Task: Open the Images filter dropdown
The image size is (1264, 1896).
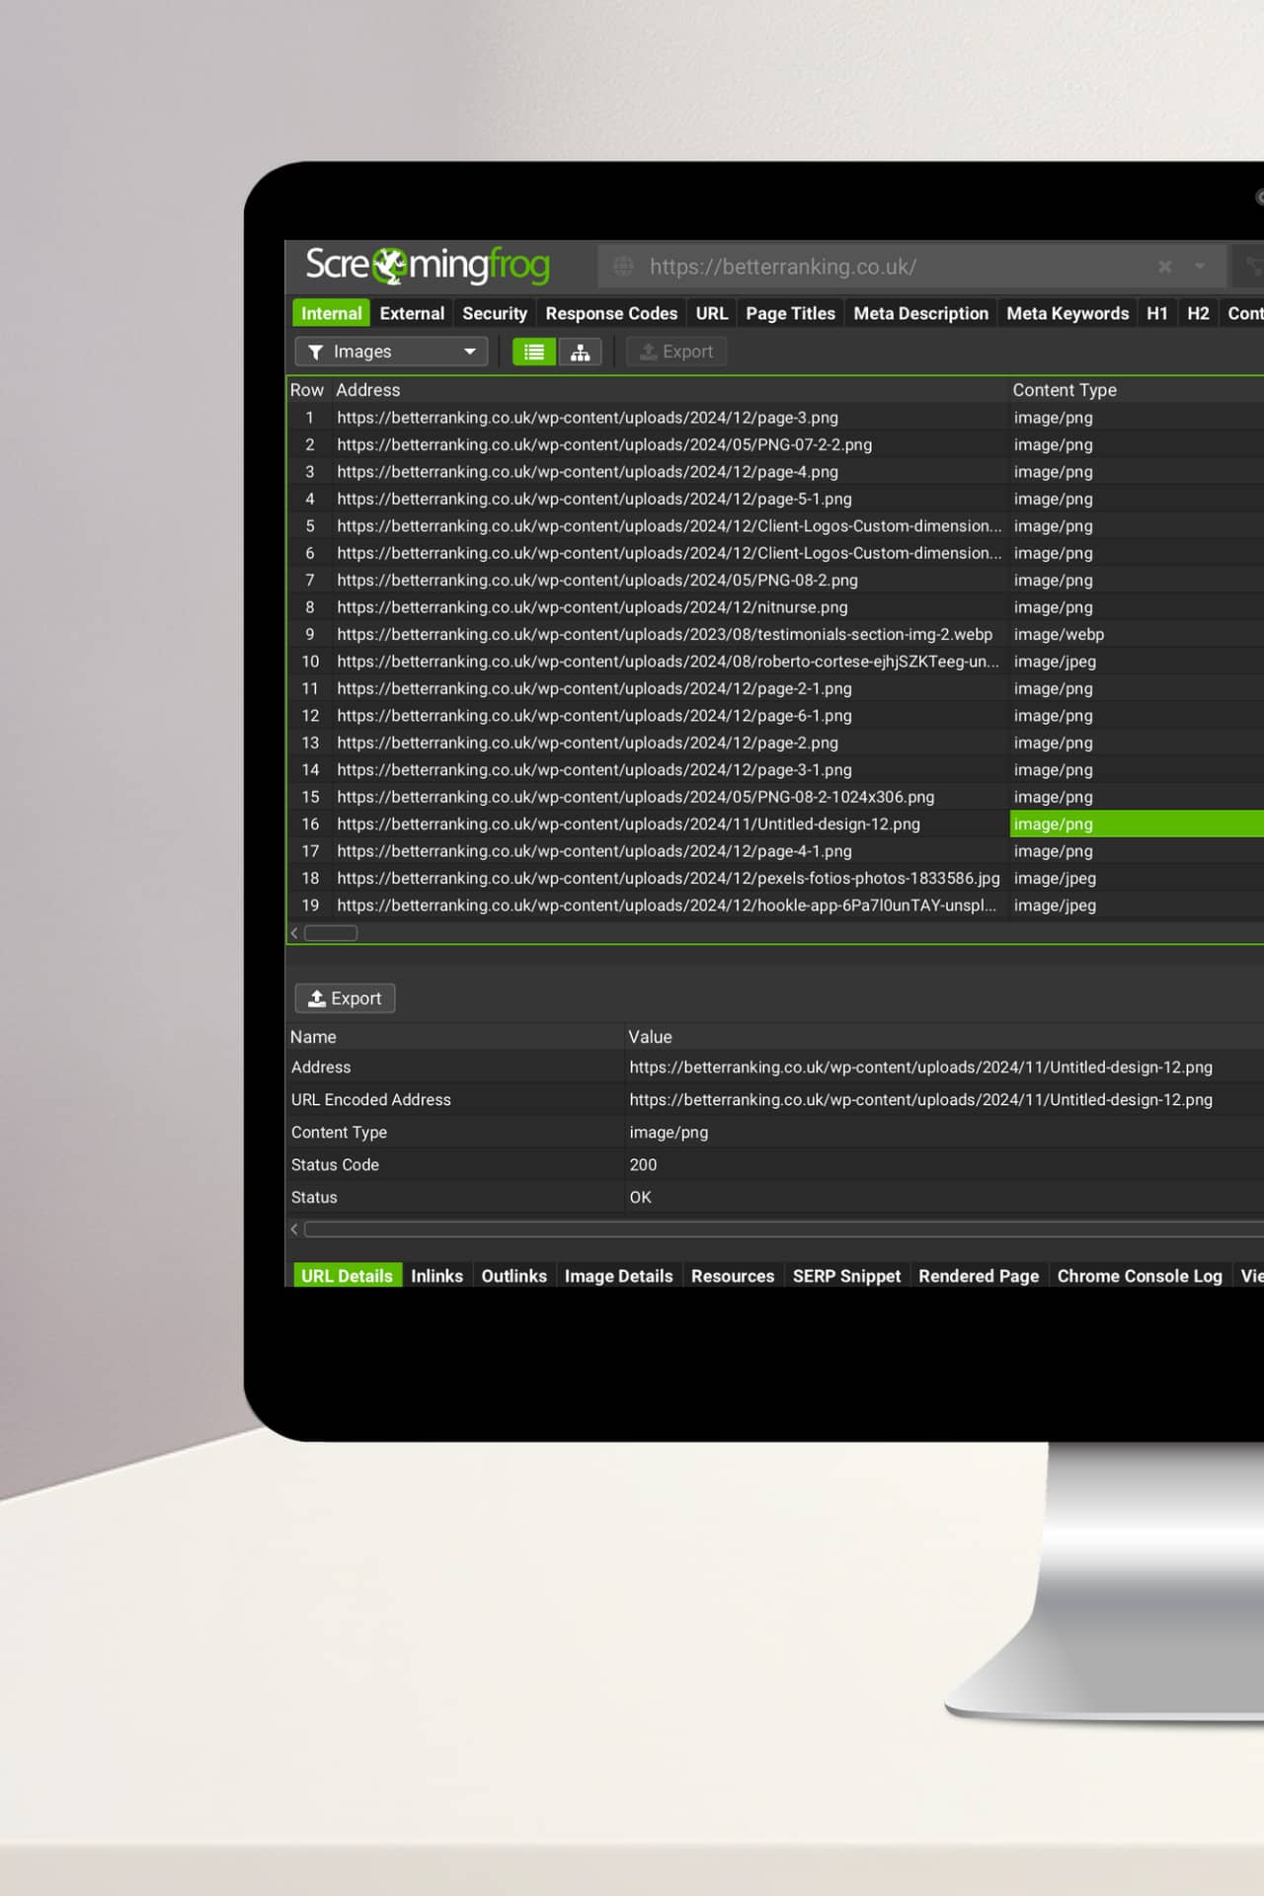Action: coord(391,352)
